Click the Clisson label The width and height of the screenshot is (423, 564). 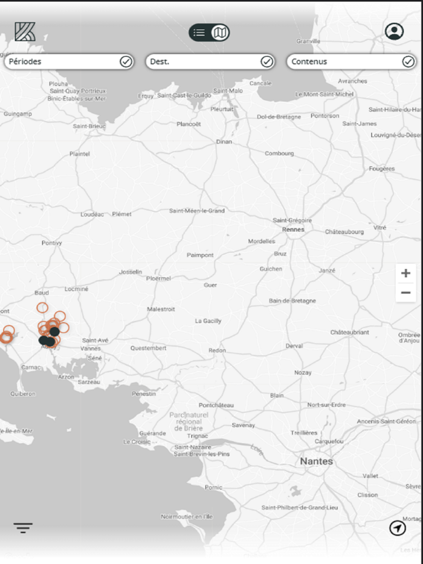pyautogui.click(x=367, y=495)
